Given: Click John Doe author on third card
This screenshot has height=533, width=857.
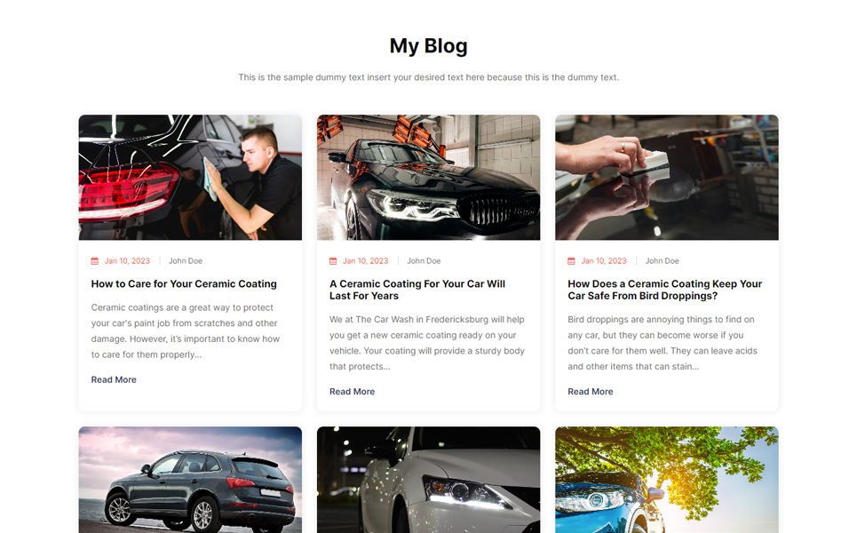Looking at the screenshot, I should pos(662,261).
